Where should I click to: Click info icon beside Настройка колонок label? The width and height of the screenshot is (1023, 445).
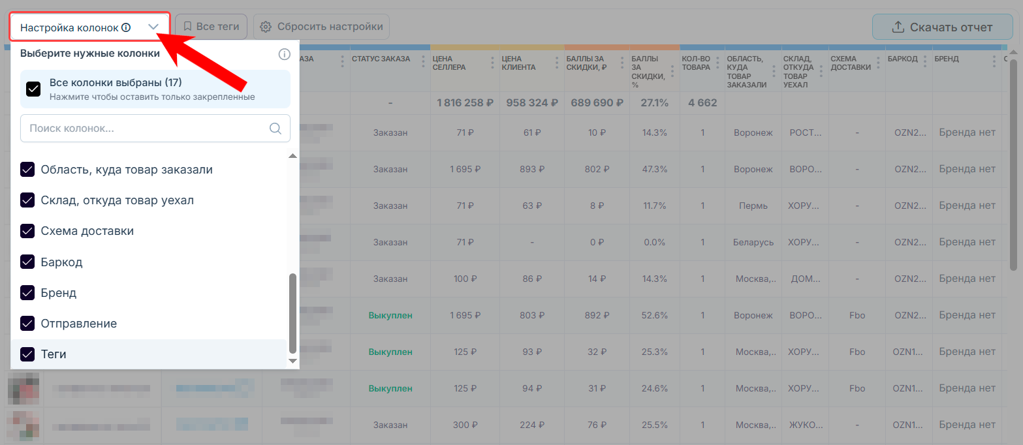[126, 27]
